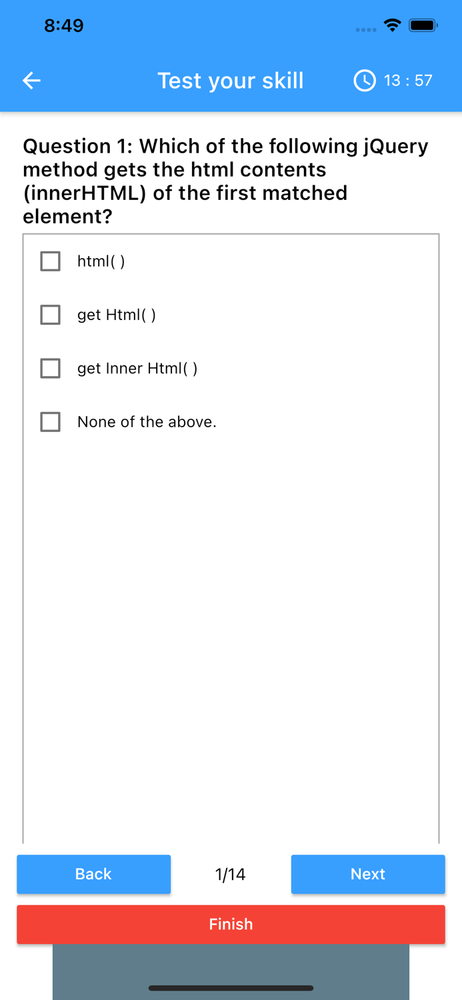The height and width of the screenshot is (1000, 462).
Task: Click the back arrow in the header
Action: [31, 80]
